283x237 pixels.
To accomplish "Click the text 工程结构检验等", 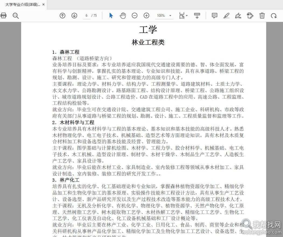I will point(71,103).
